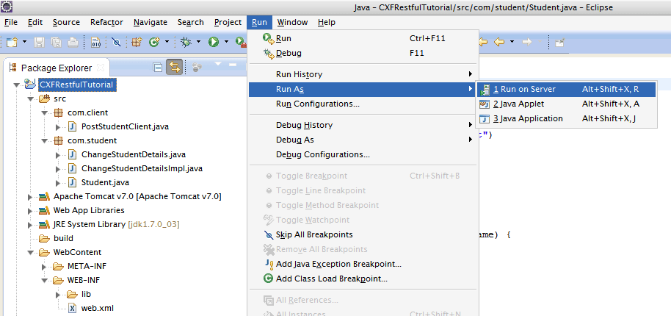Click the New Java Class toolbar icon

pyautogui.click(x=155, y=43)
